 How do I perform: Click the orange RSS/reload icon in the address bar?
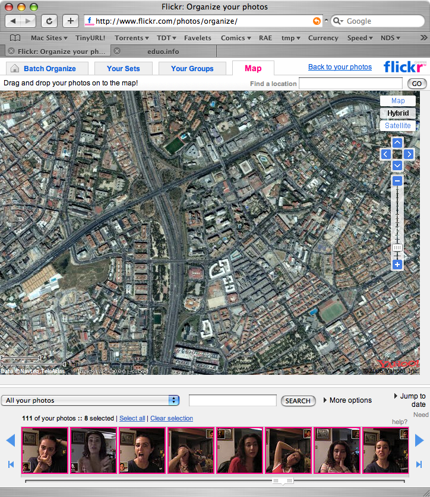(x=317, y=21)
